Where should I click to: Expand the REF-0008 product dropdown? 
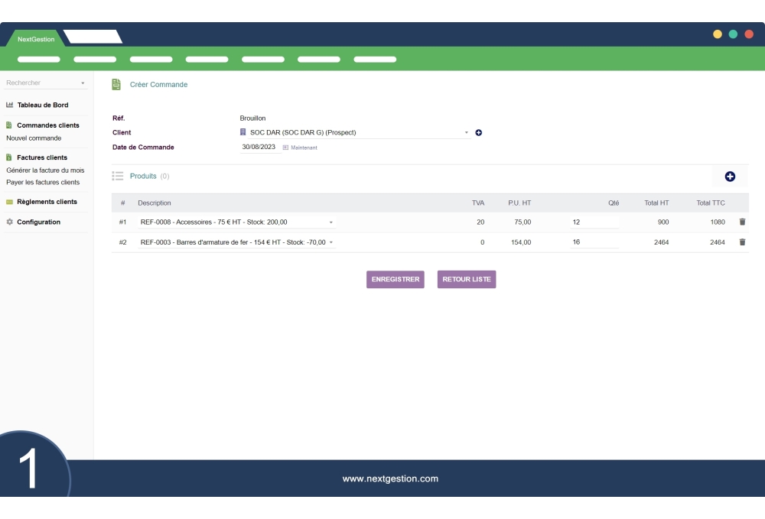(331, 222)
